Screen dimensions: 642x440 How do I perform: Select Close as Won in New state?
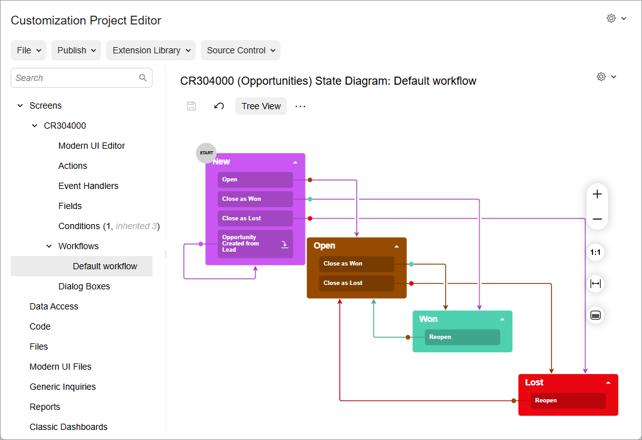255,199
